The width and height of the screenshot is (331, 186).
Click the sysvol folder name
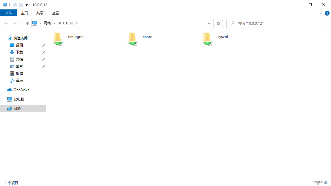pyautogui.click(x=223, y=37)
